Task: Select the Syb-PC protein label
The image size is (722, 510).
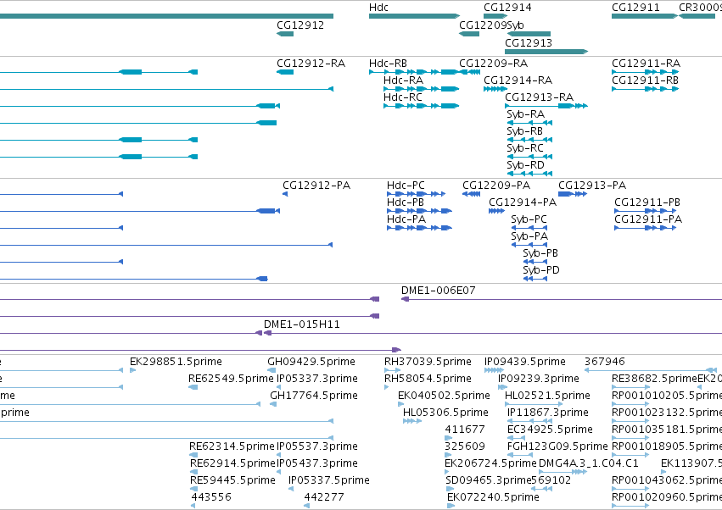Action: click(x=529, y=219)
